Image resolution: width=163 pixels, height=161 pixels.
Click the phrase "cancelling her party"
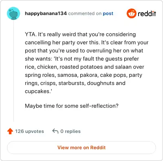coord(50,43)
